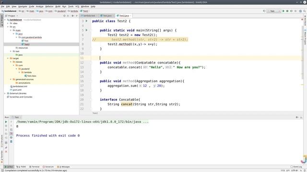Screen dimensions: 307x172
Task: Collapse the generated-sources folder
Action: 11,79
